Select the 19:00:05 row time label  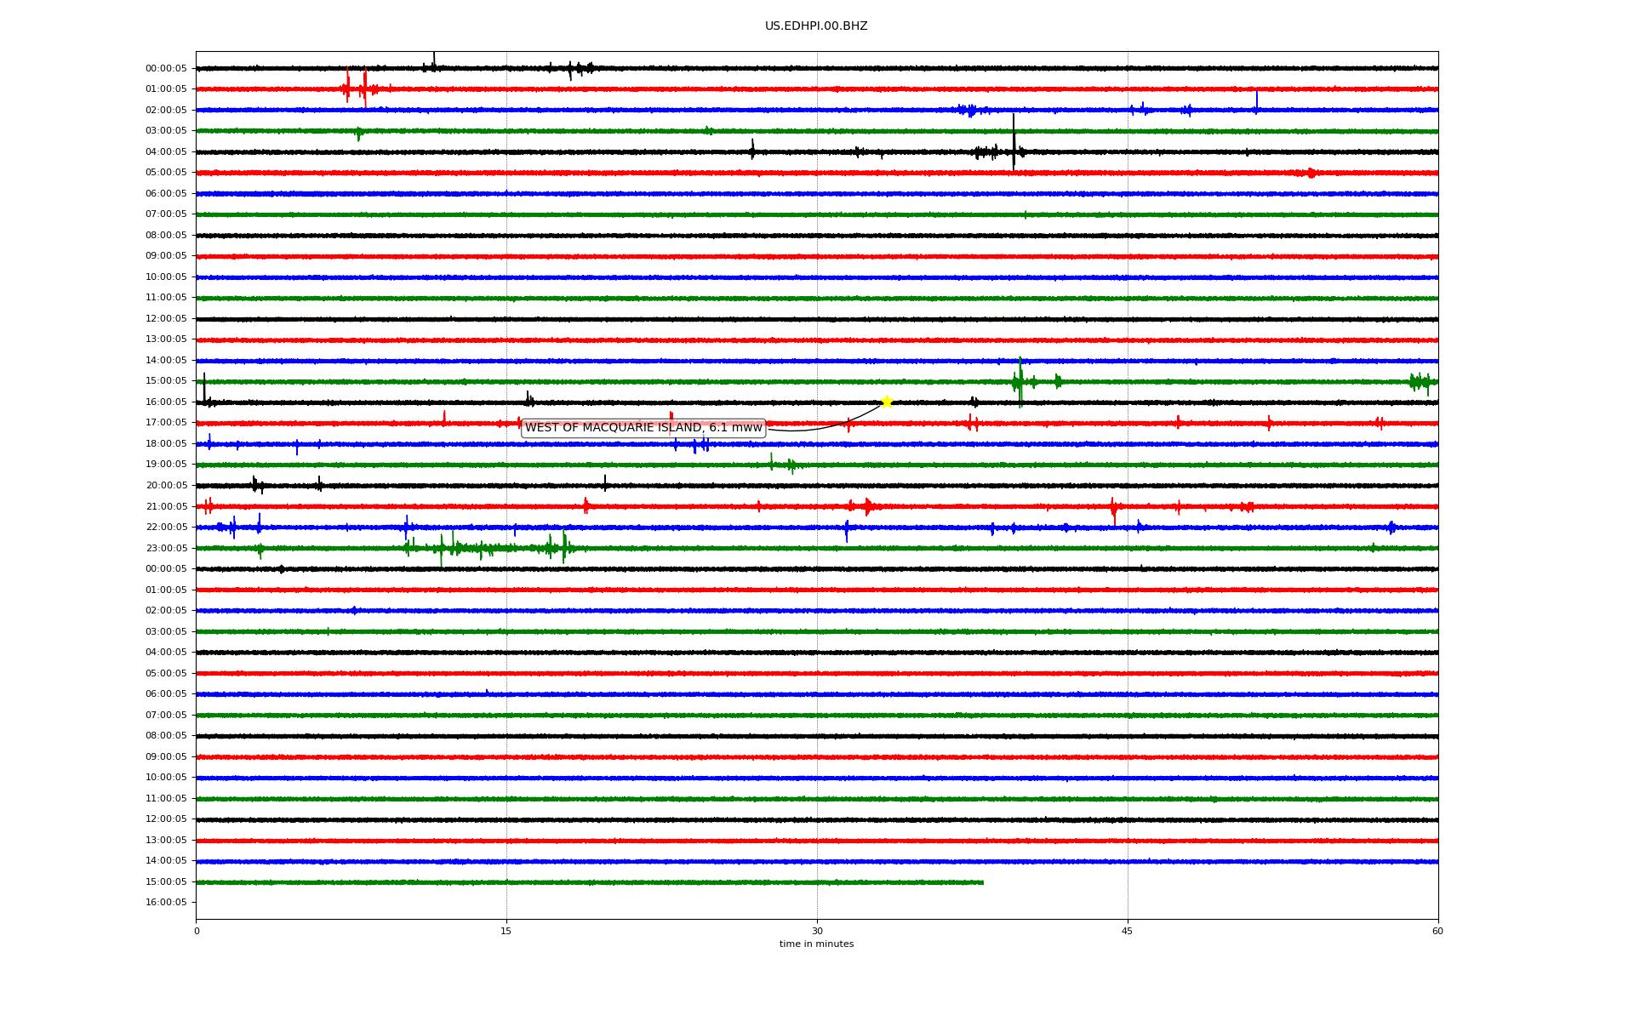166,465
